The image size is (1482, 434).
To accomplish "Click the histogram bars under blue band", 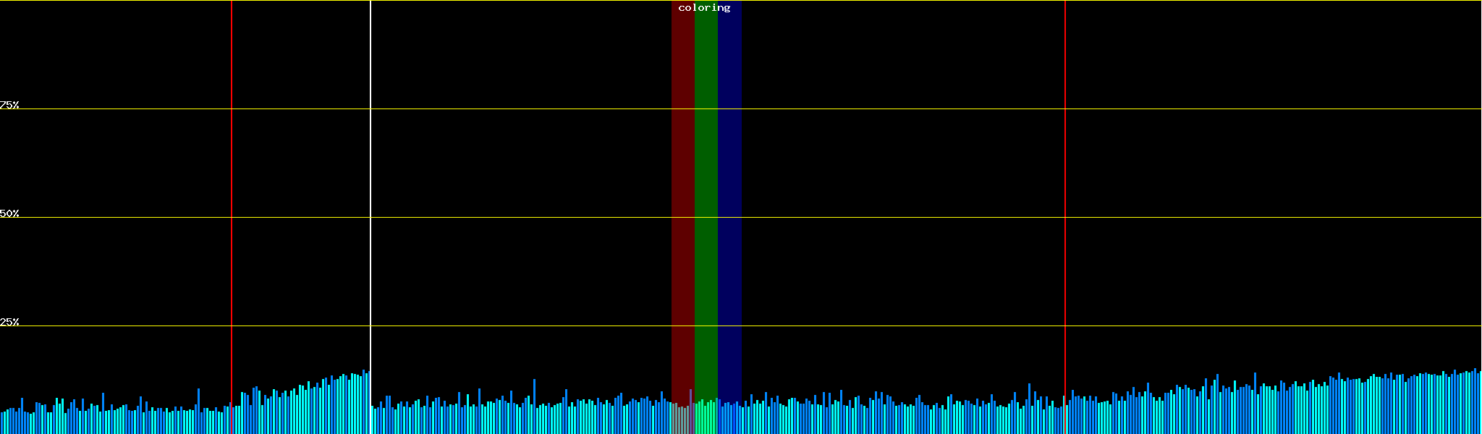I will (x=729, y=420).
